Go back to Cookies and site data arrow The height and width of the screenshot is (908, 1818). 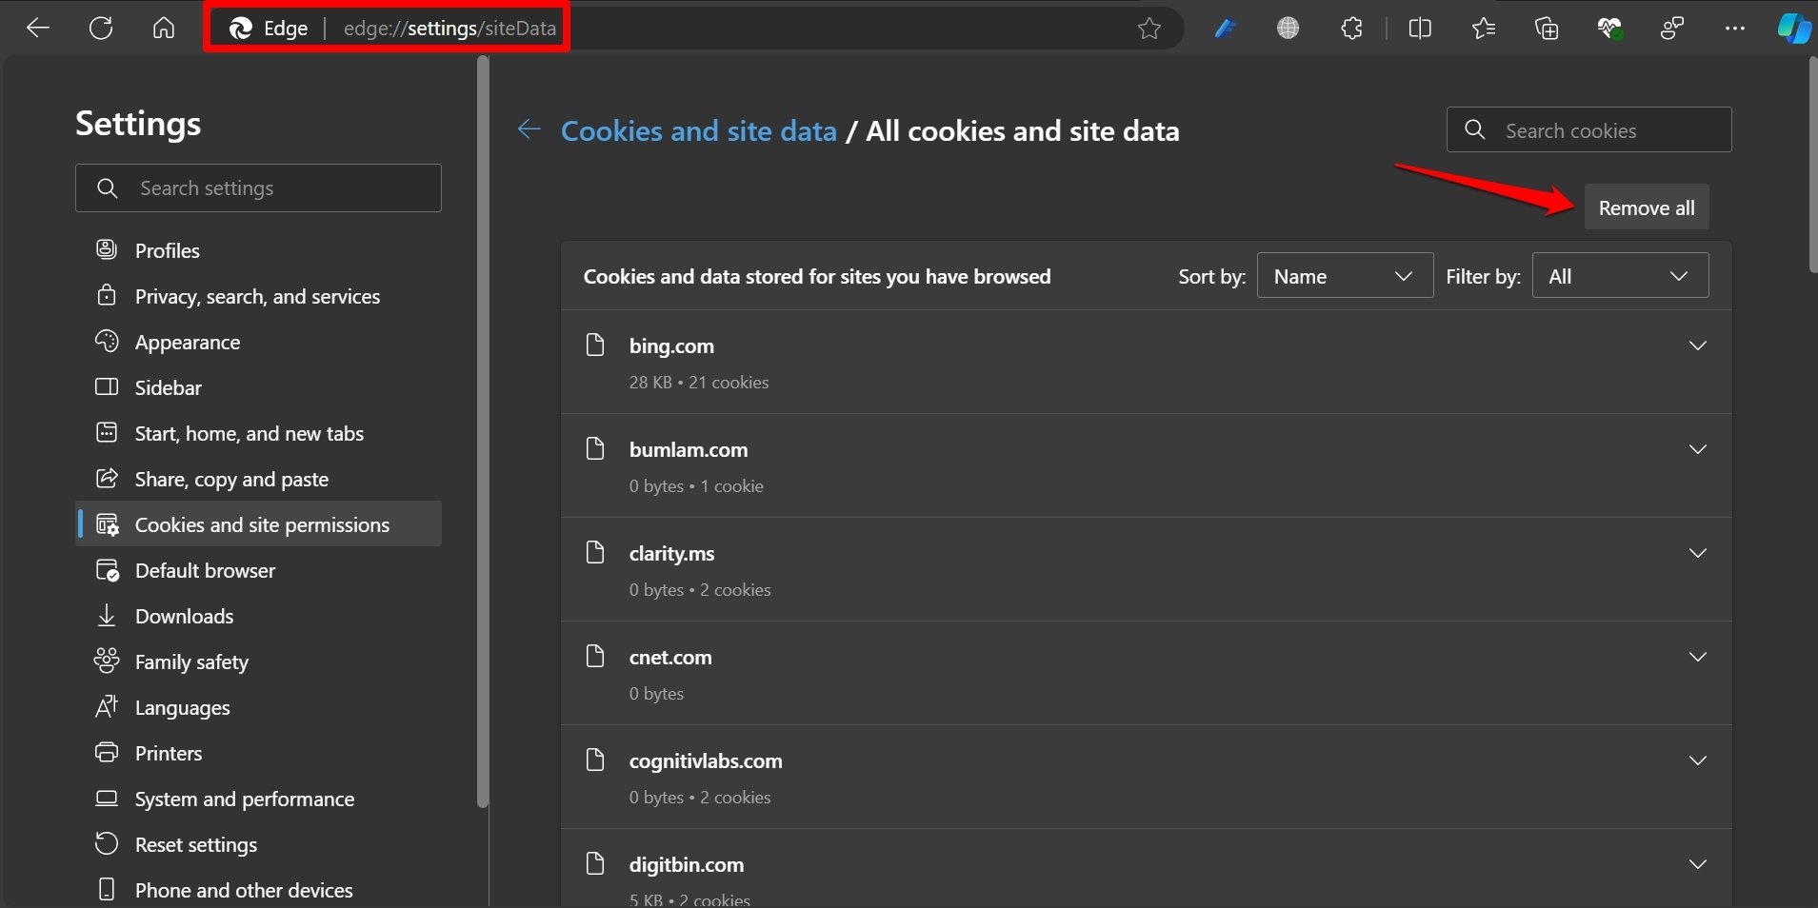[x=529, y=129]
